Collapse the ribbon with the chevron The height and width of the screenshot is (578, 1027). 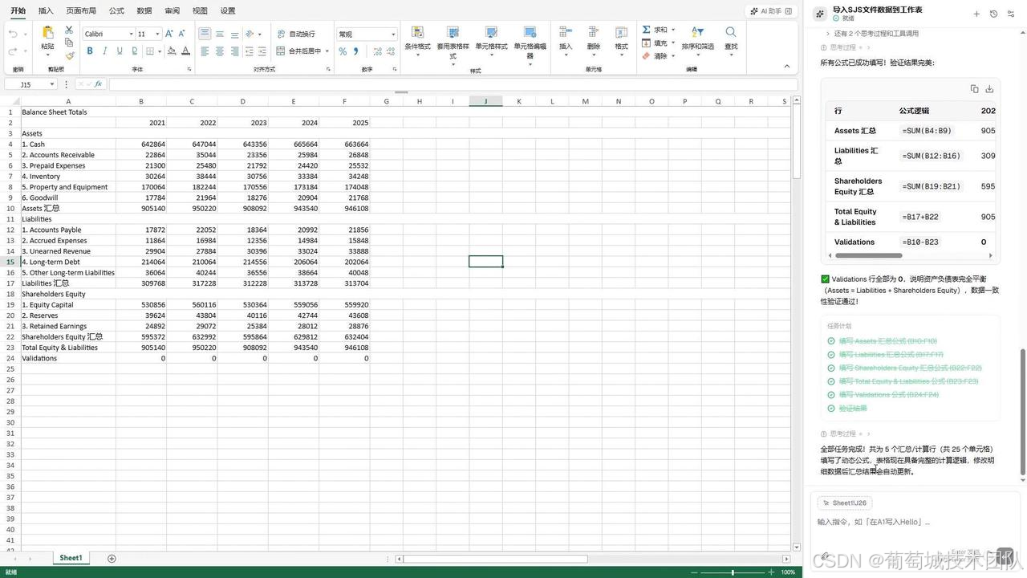click(x=787, y=66)
